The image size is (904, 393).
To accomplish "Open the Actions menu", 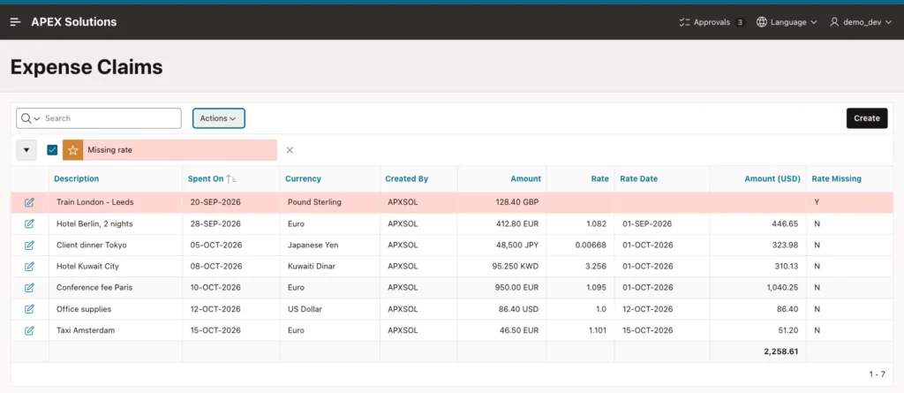I will tap(219, 118).
